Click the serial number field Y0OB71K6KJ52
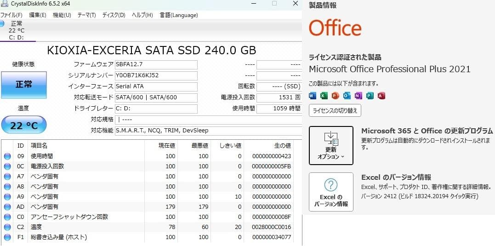This screenshot has height=246, width=495. [x=156, y=75]
